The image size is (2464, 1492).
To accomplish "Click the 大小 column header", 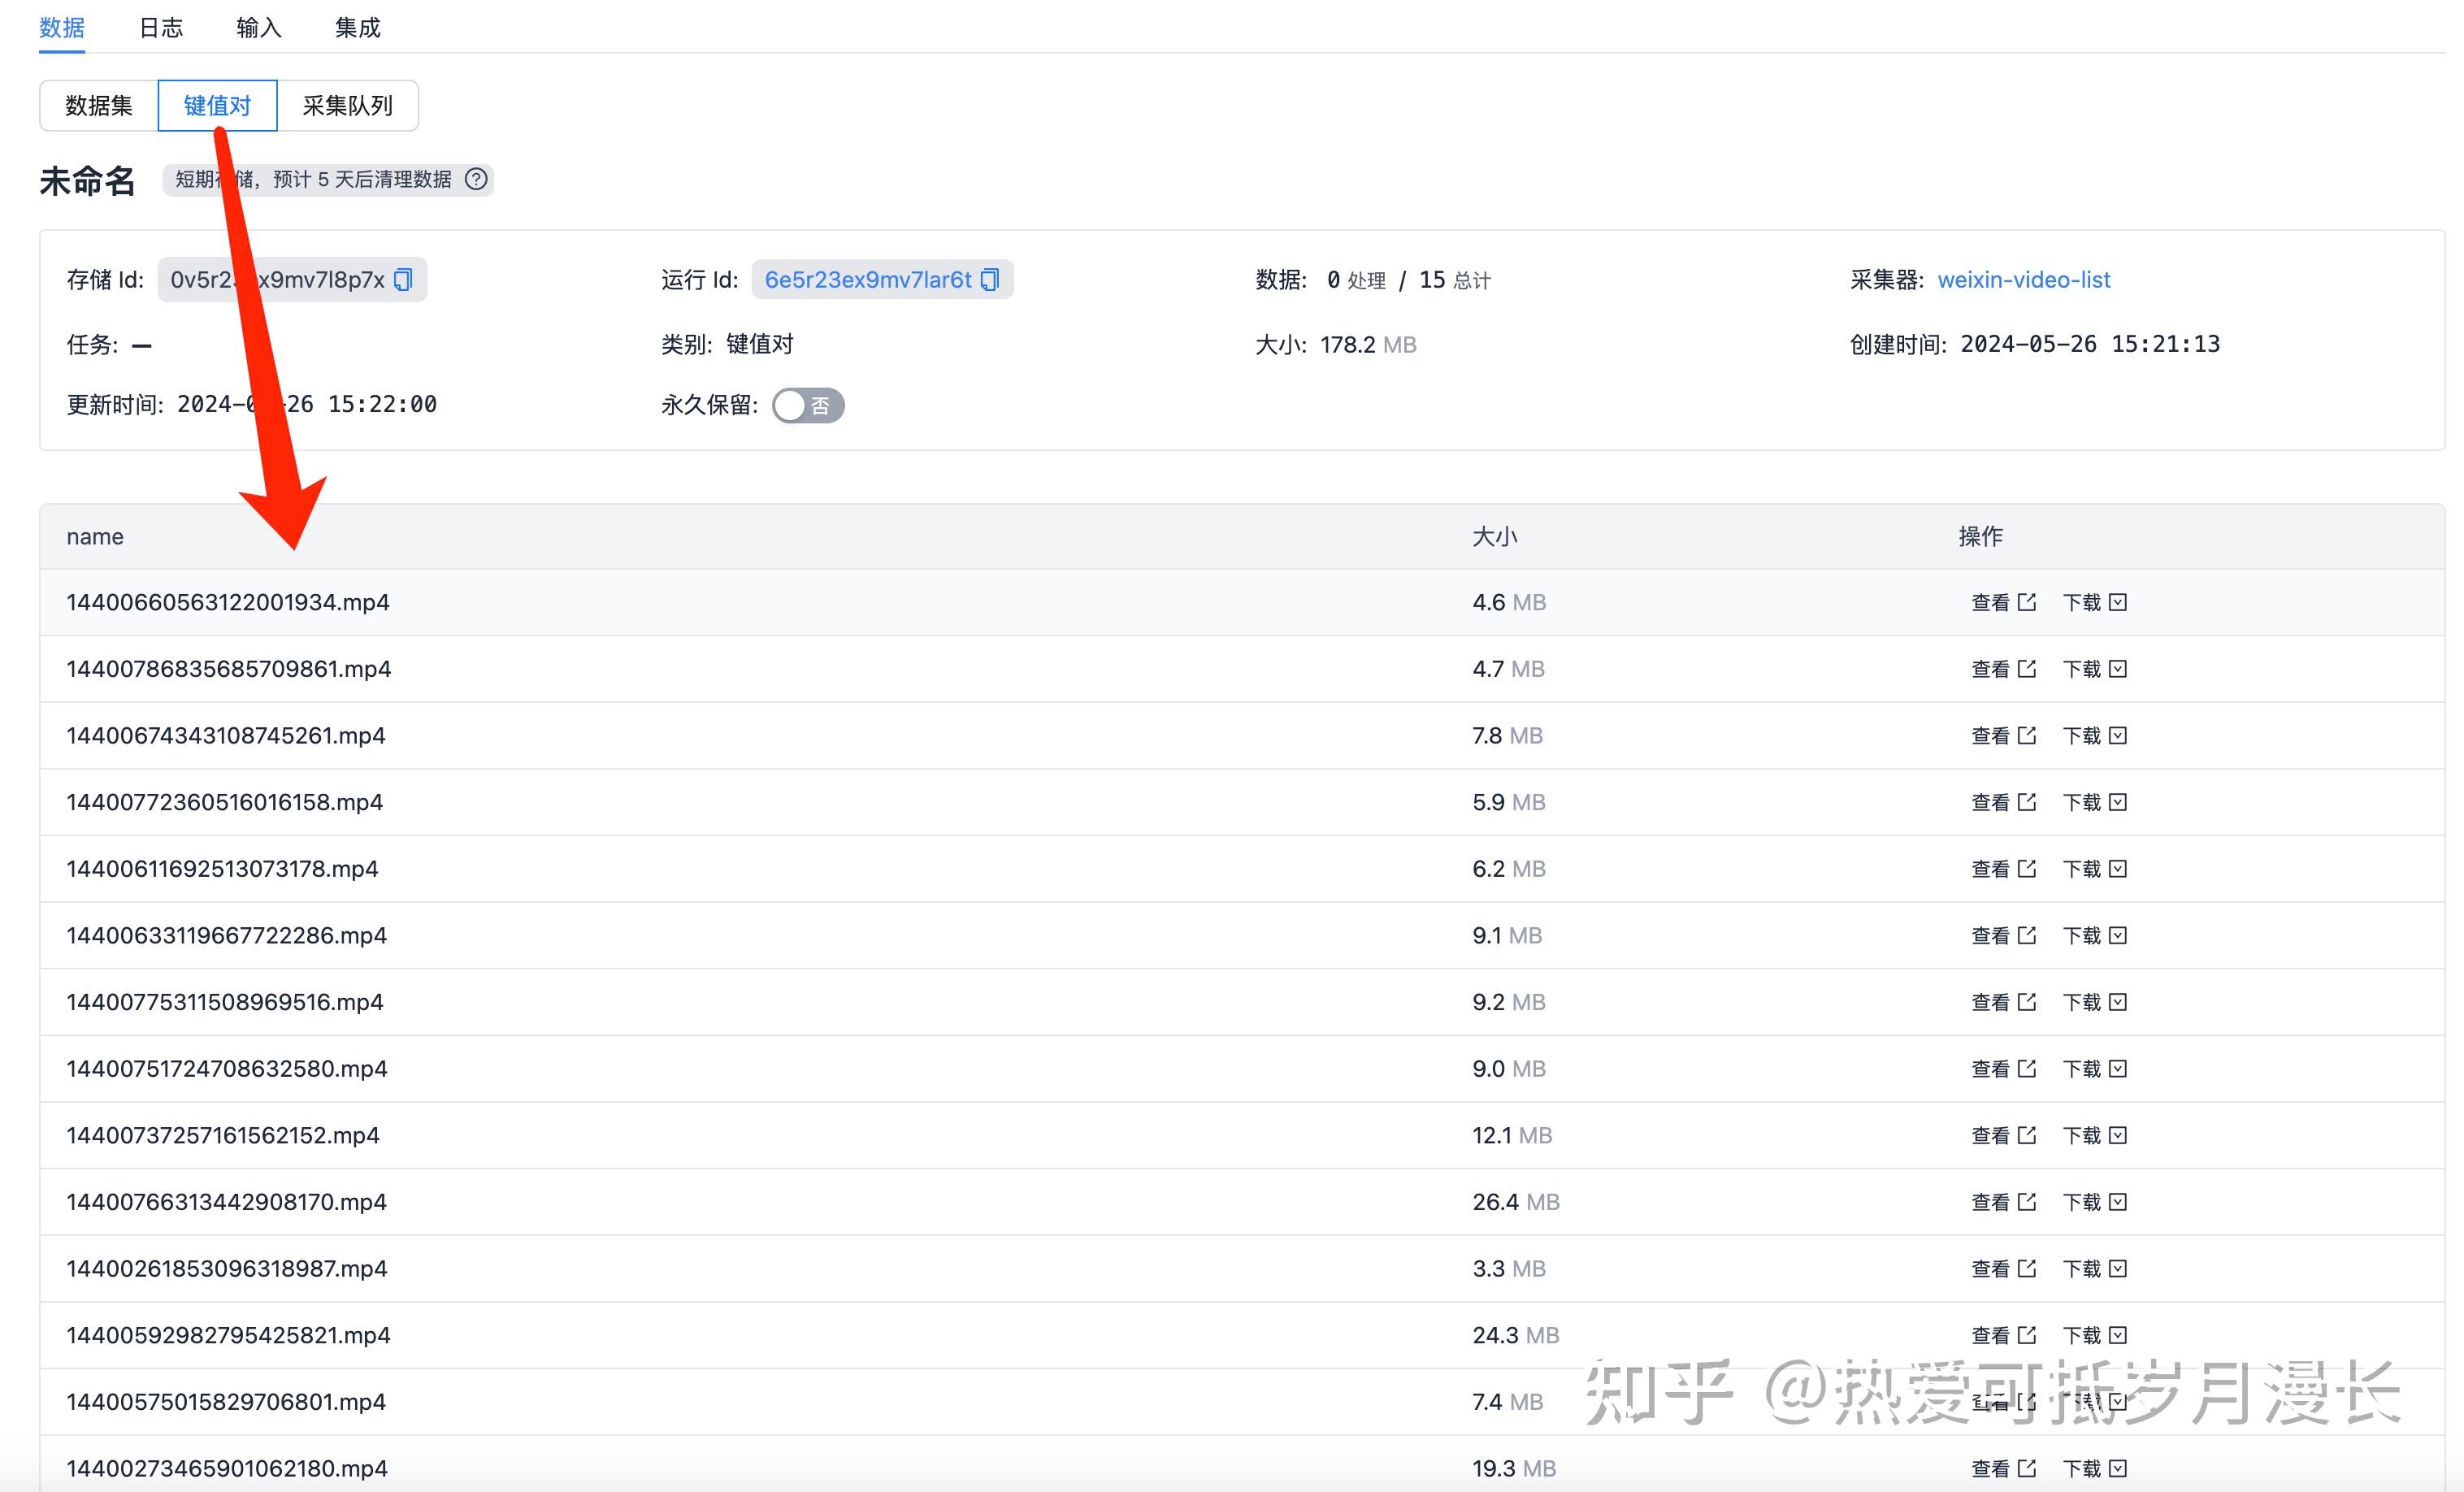I will click(1494, 537).
